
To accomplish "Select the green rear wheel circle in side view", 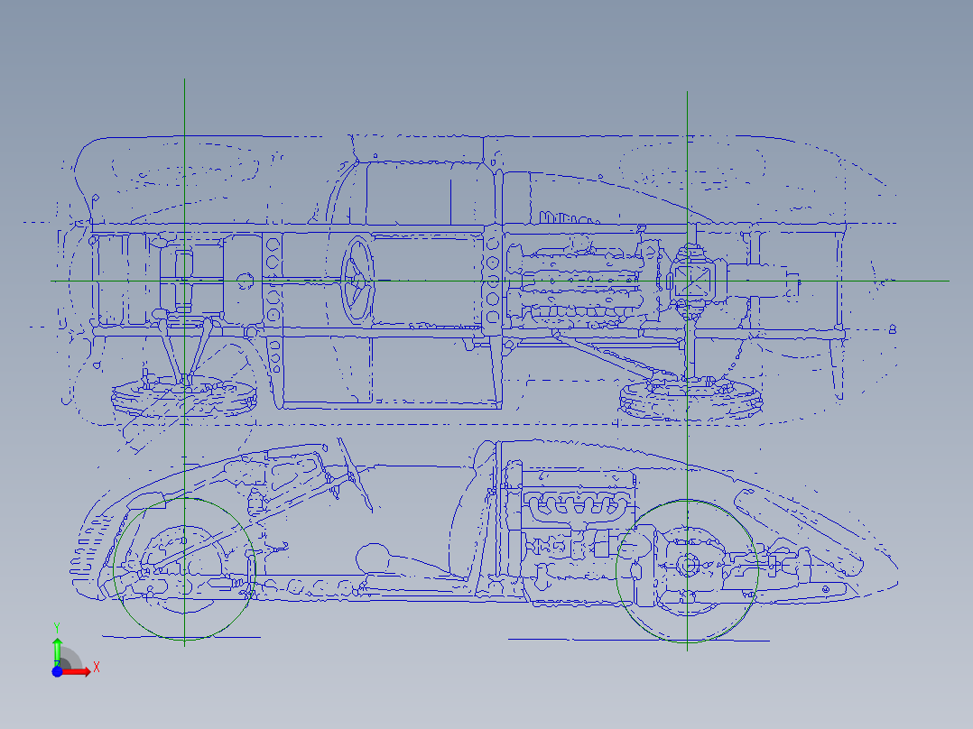I will [616, 570].
